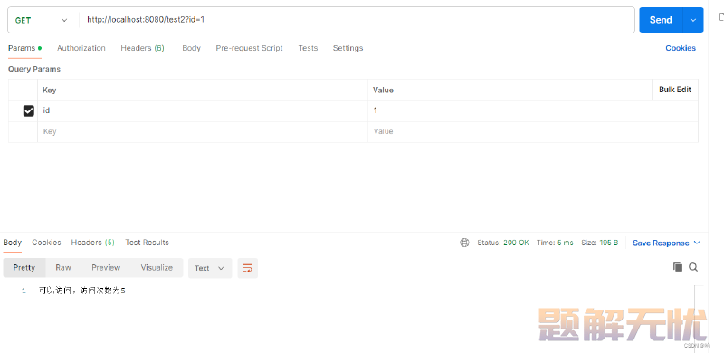Switch to the Params tab
The image size is (724, 353).
(x=24, y=48)
